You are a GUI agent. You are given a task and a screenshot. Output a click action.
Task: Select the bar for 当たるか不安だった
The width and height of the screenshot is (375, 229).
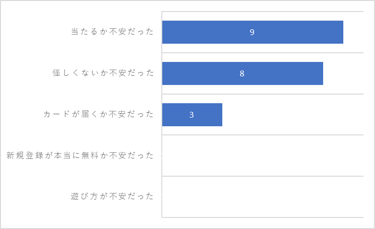253,32
